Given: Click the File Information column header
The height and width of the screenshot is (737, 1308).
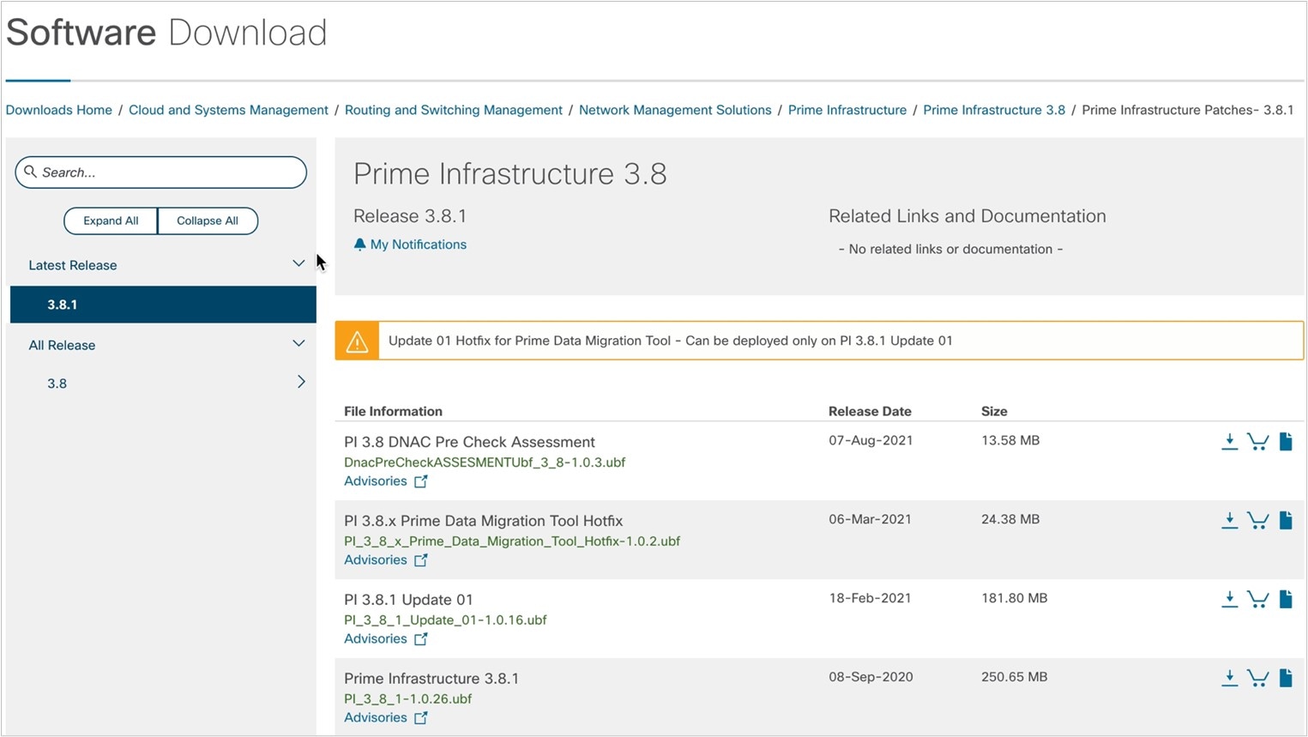Looking at the screenshot, I should [393, 412].
